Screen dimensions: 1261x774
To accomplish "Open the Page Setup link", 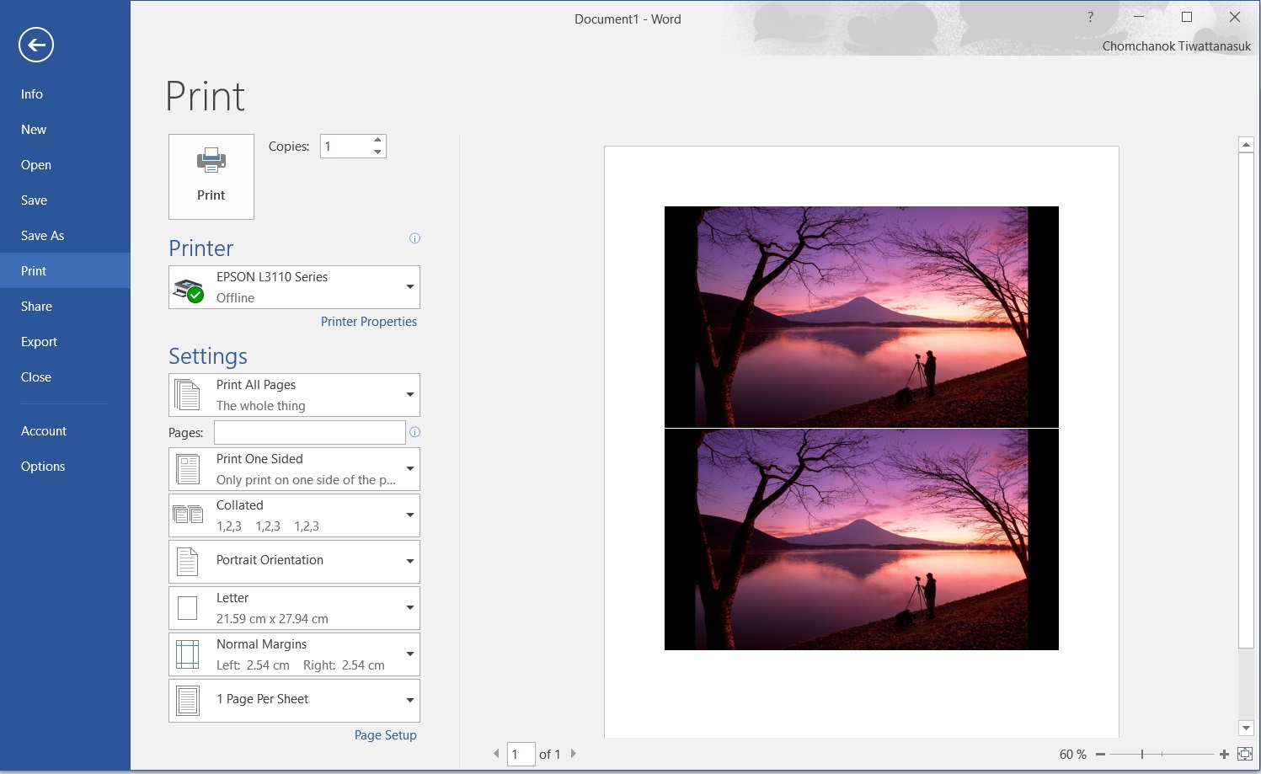I will coord(385,735).
